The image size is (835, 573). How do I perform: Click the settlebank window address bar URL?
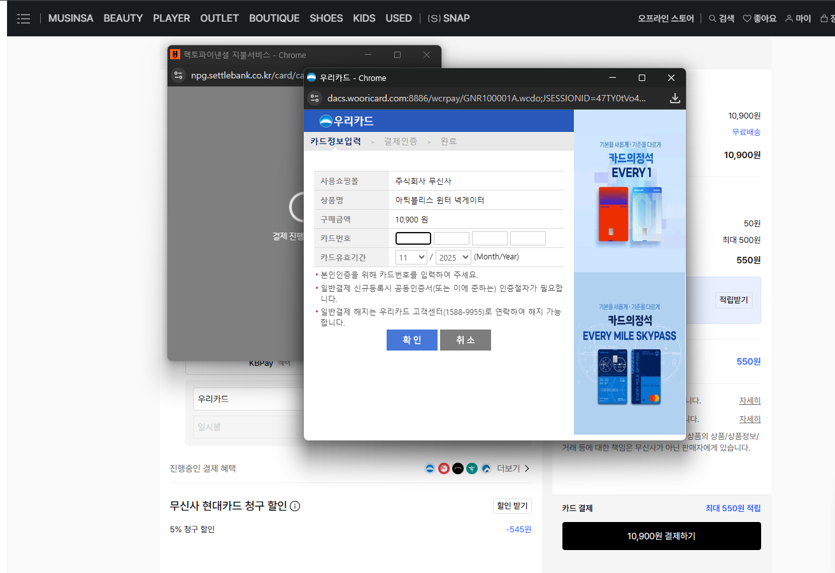pyautogui.click(x=247, y=76)
